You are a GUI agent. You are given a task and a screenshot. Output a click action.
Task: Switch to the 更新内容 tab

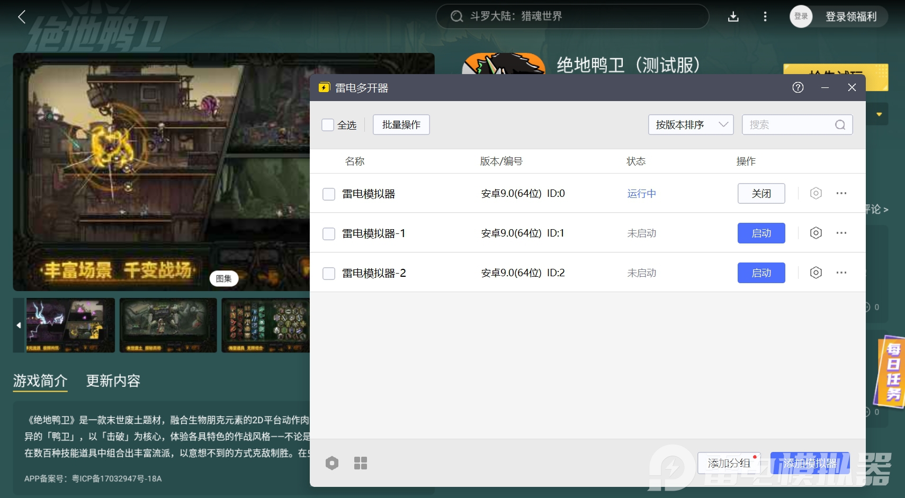point(113,381)
